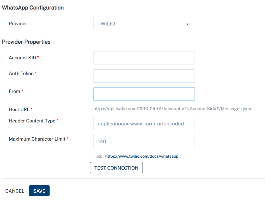Save the WhatsApp configuration
This screenshot has width=265, height=204.
pos(39,191)
